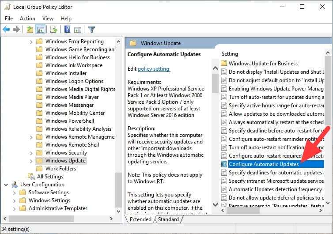
Task: Select Windows Media Digital Rights folder
Action: click(x=80, y=89)
